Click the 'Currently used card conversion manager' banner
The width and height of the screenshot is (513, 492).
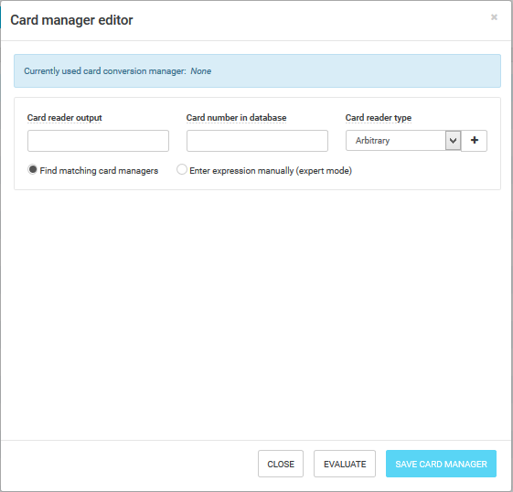257,71
